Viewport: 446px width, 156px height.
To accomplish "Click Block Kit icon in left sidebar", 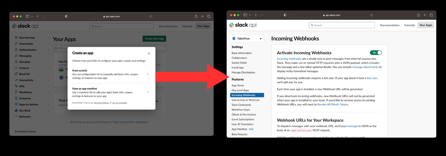I will click(x=16, y=74).
